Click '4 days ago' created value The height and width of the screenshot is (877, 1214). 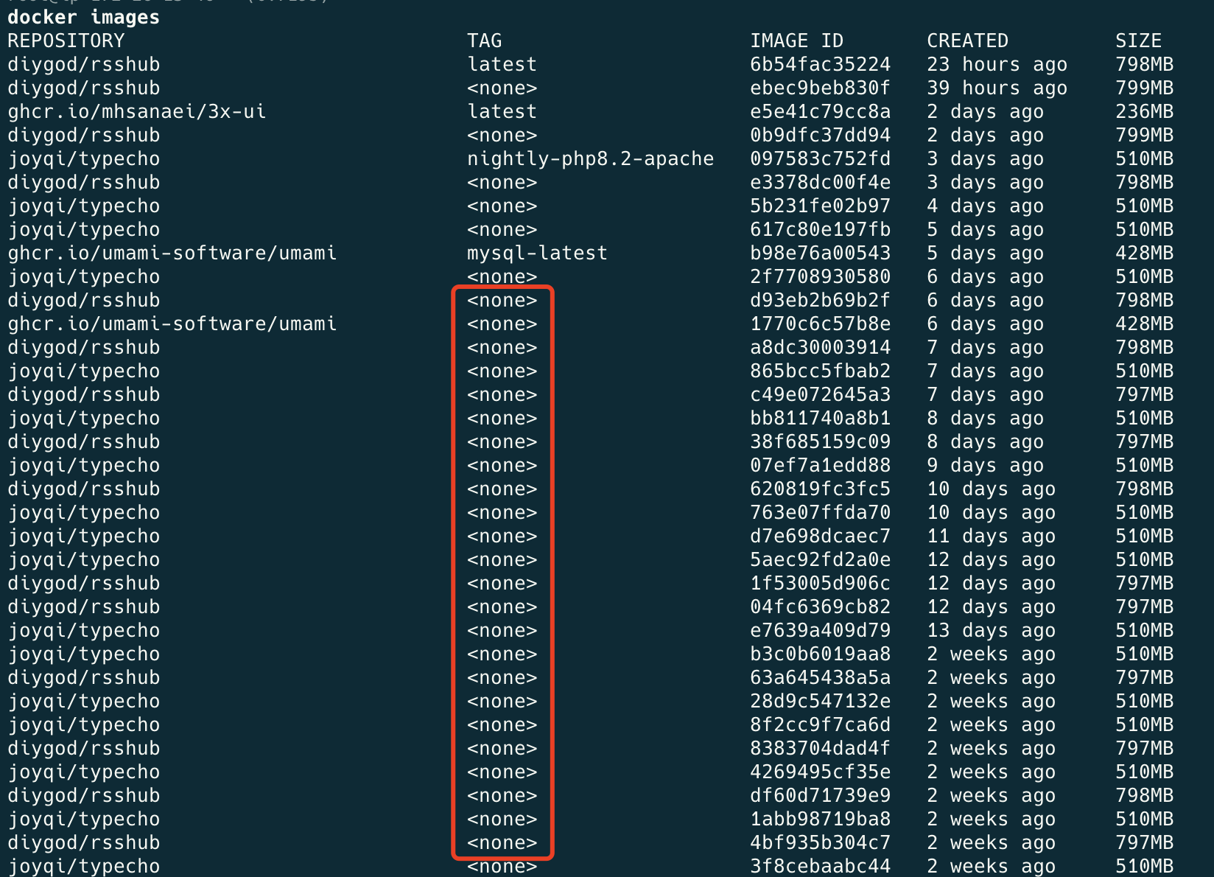(x=985, y=206)
